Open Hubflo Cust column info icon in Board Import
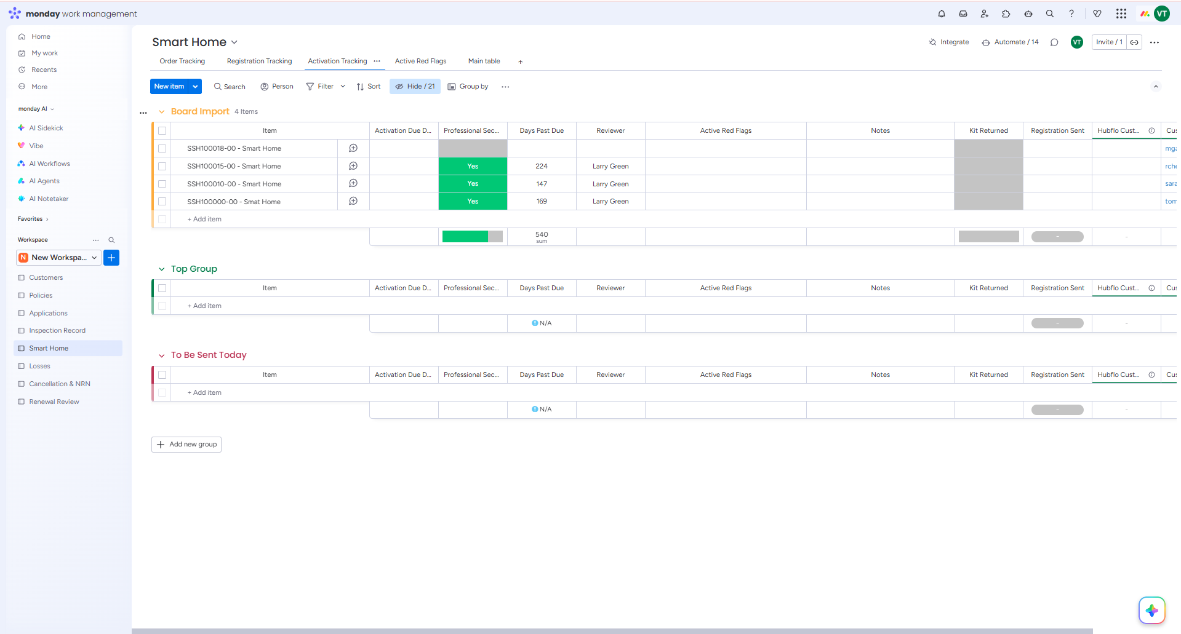 (x=1151, y=130)
